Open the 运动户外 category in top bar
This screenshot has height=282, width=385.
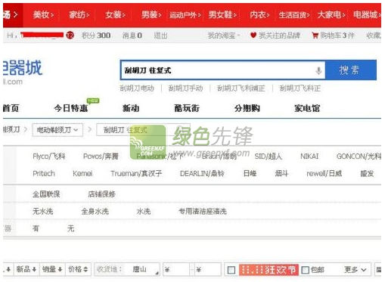tap(185, 15)
